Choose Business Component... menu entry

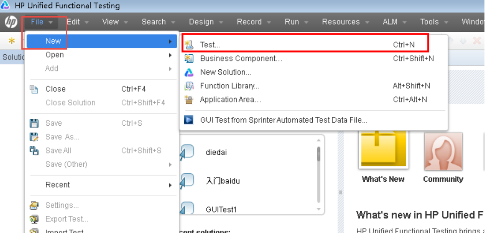[x=314, y=59]
